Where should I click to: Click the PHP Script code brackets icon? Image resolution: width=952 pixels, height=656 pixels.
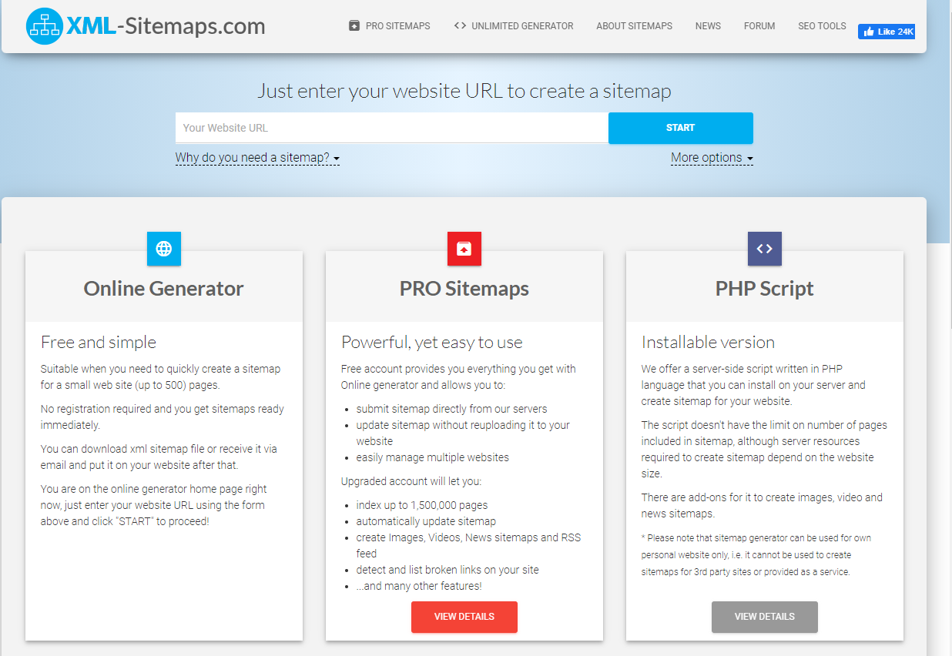click(x=765, y=249)
